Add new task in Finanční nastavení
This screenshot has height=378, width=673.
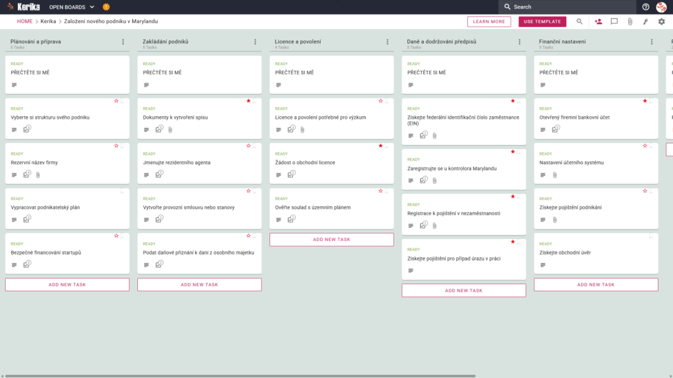tap(596, 285)
